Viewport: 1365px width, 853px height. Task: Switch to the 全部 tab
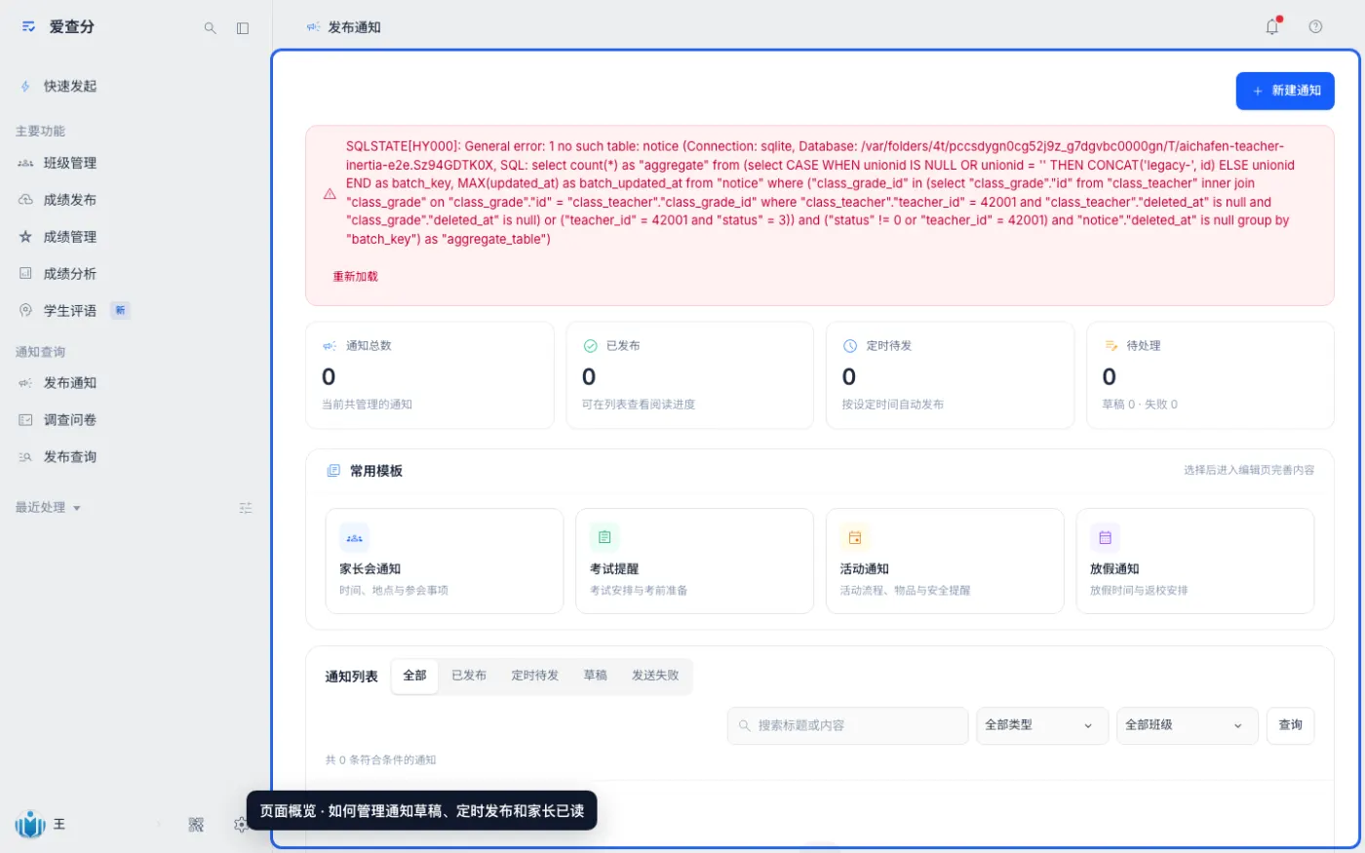click(414, 676)
